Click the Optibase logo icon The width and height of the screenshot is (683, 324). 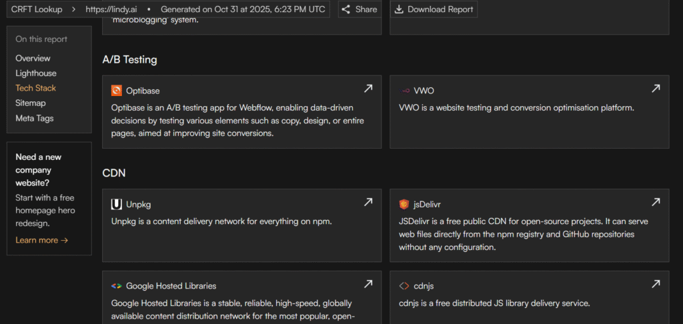[x=117, y=91]
